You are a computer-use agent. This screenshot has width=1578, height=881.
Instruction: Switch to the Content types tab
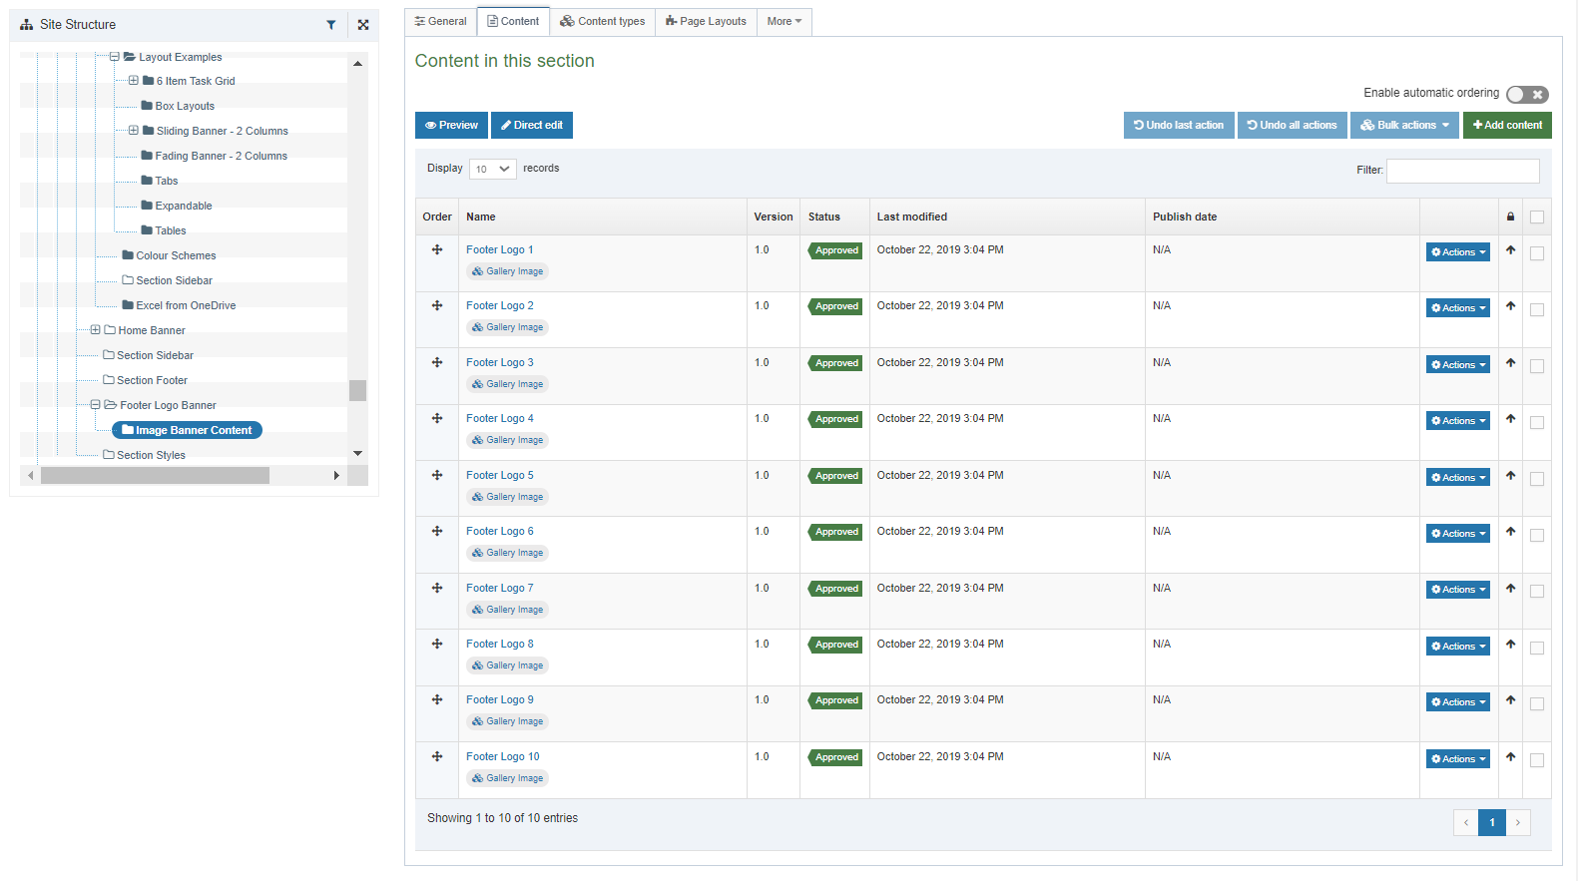point(602,21)
